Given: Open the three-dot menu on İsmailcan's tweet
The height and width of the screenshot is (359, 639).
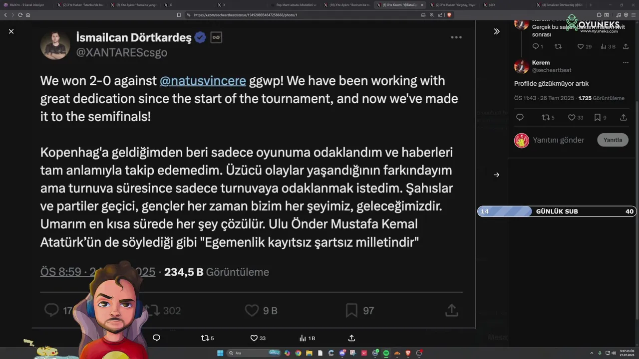Looking at the screenshot, I should tap(456, 37).
